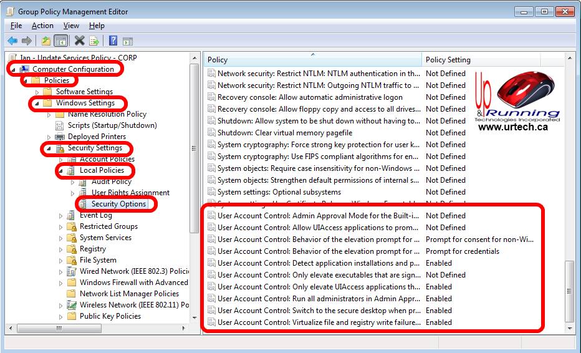Open Help using the question mark icon
The width and height of the screenshot is (581, 353).
(x=113, y=41)
